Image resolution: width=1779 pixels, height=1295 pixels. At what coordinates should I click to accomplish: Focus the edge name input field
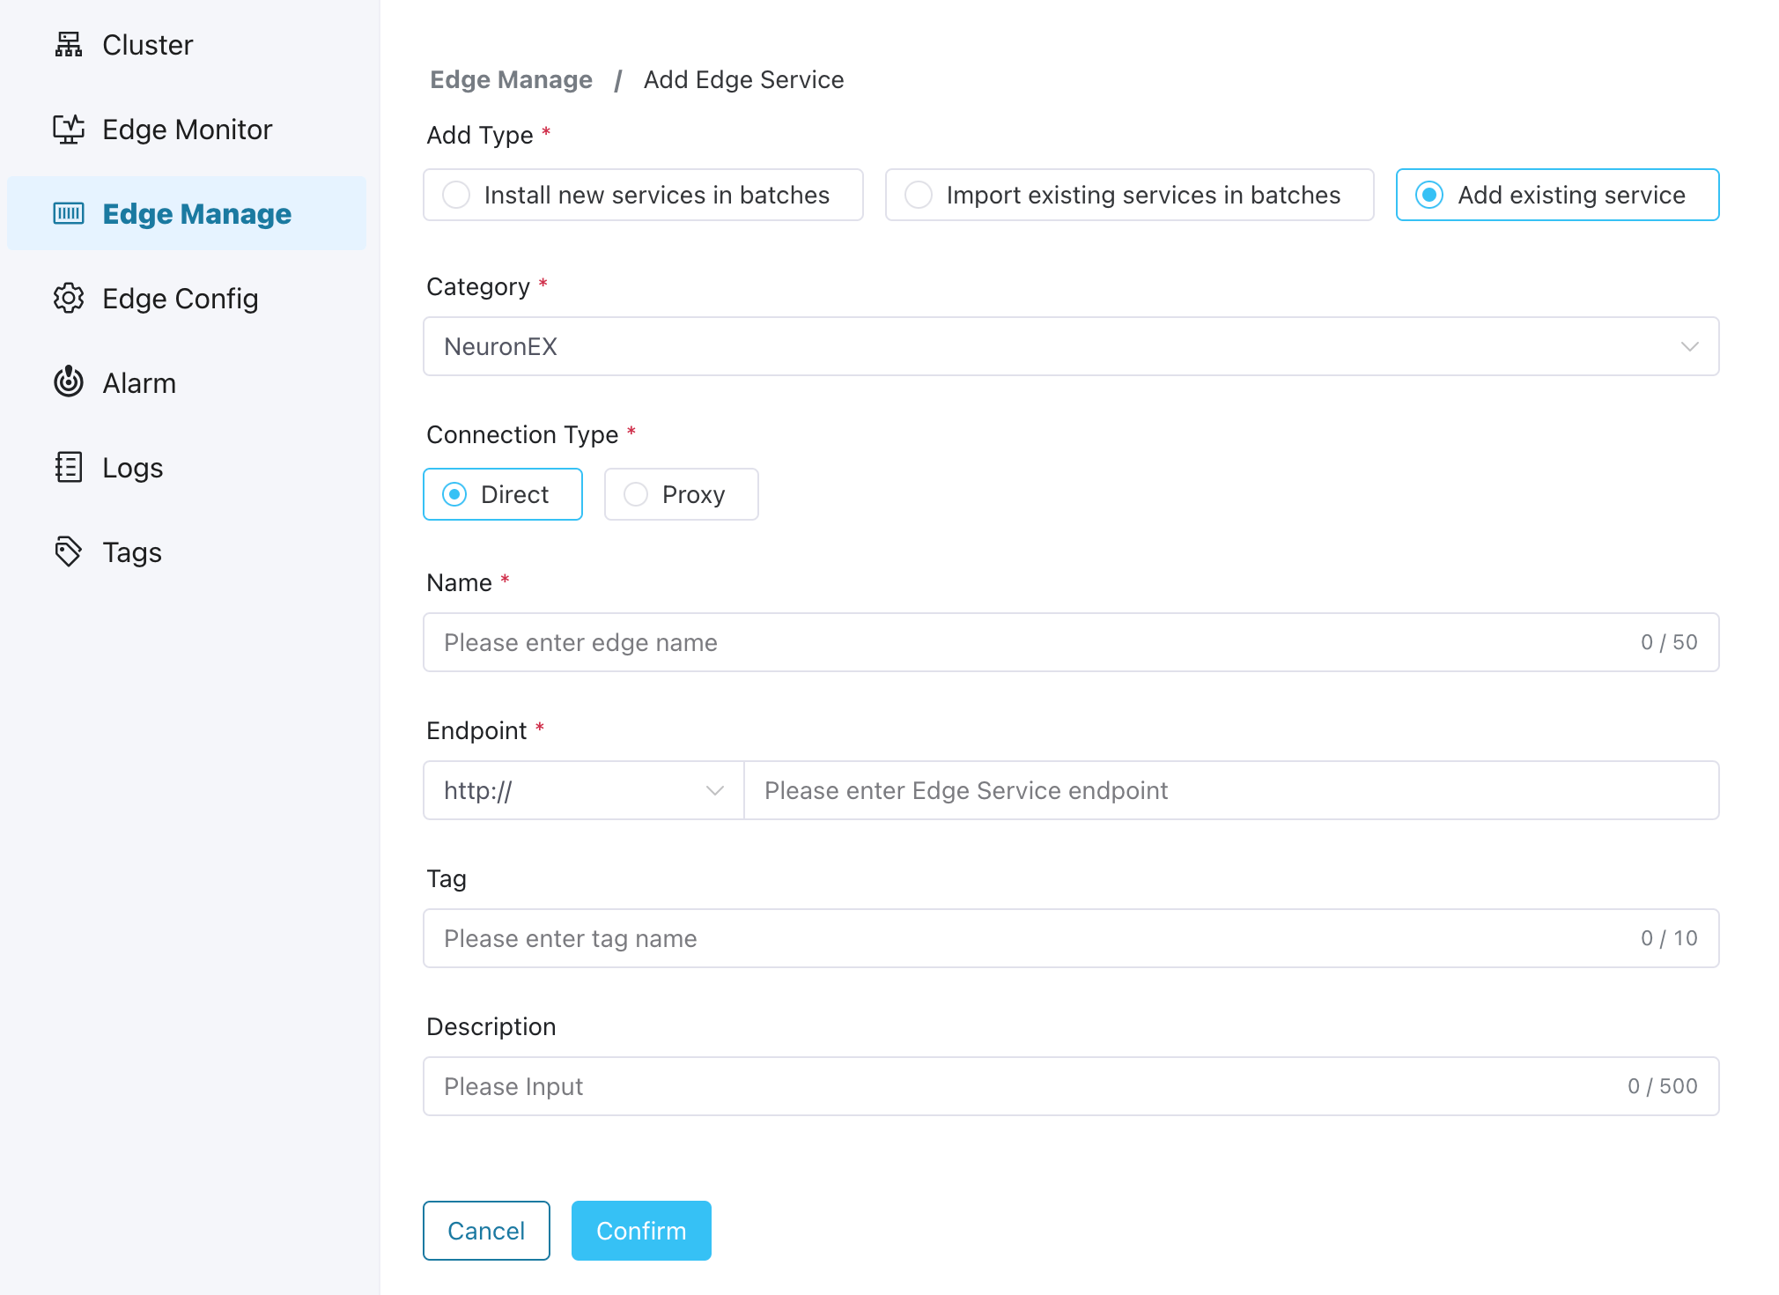click(1030, 642)
